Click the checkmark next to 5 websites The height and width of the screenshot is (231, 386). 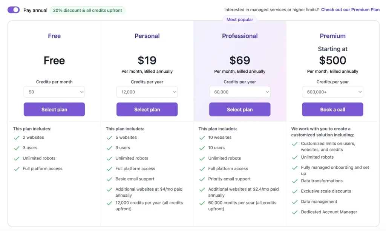[x=109, y=138]
